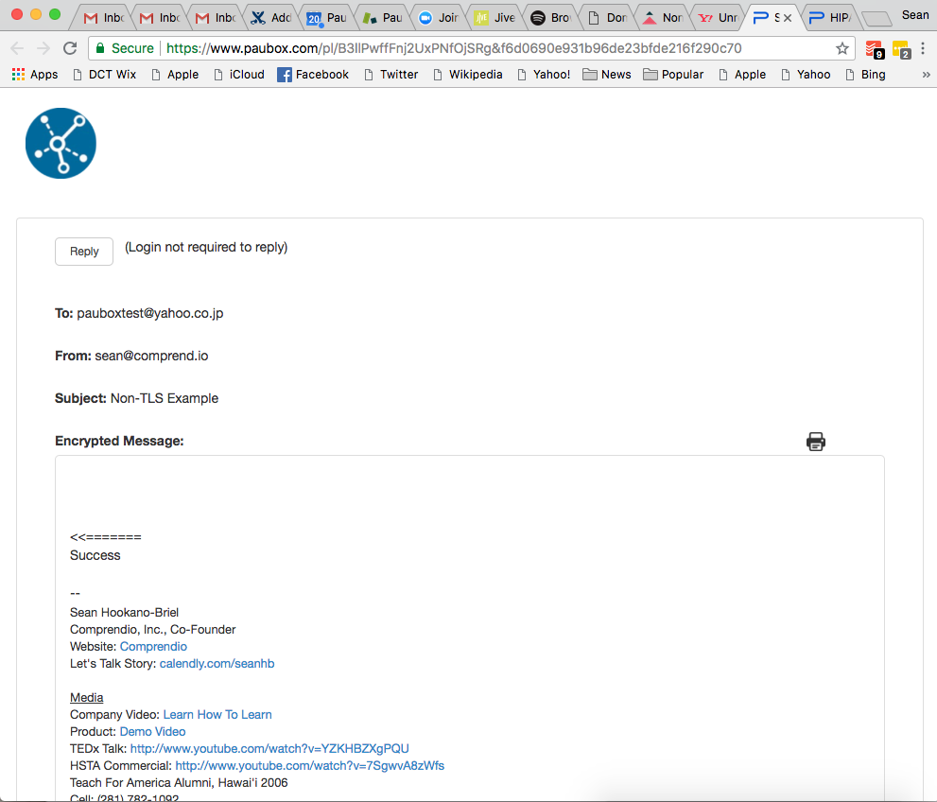The width and height of the screenshot is (937, 802).
Task: Switch to the first Gmail Inbox tab
Action: 104,18
